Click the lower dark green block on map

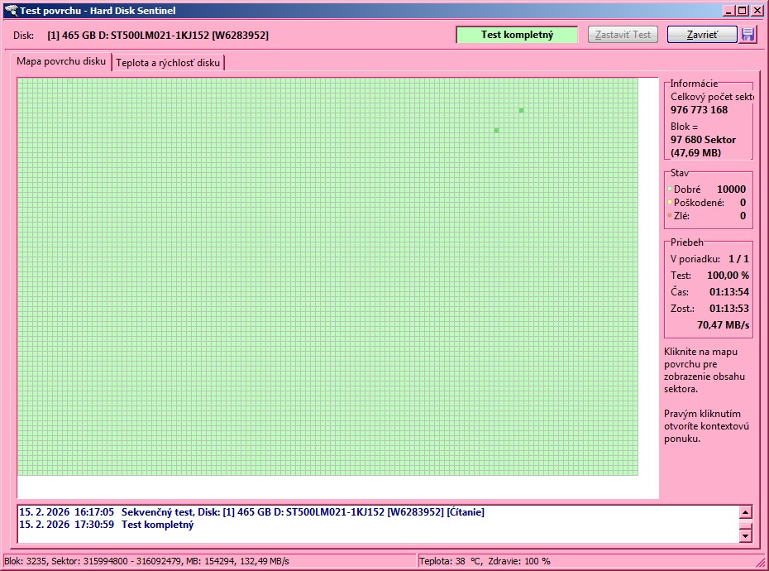pyautogui.click(x=496, y=130)
